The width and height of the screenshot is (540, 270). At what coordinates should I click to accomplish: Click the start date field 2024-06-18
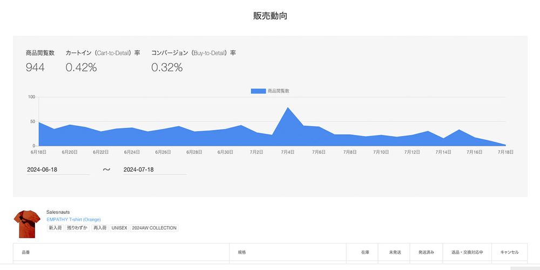(58, 170)
